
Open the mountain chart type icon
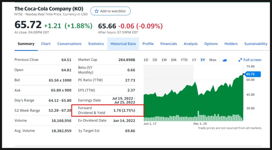pos(225,60)
